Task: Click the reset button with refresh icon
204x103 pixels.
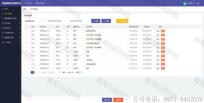Action: pos(106,21)
